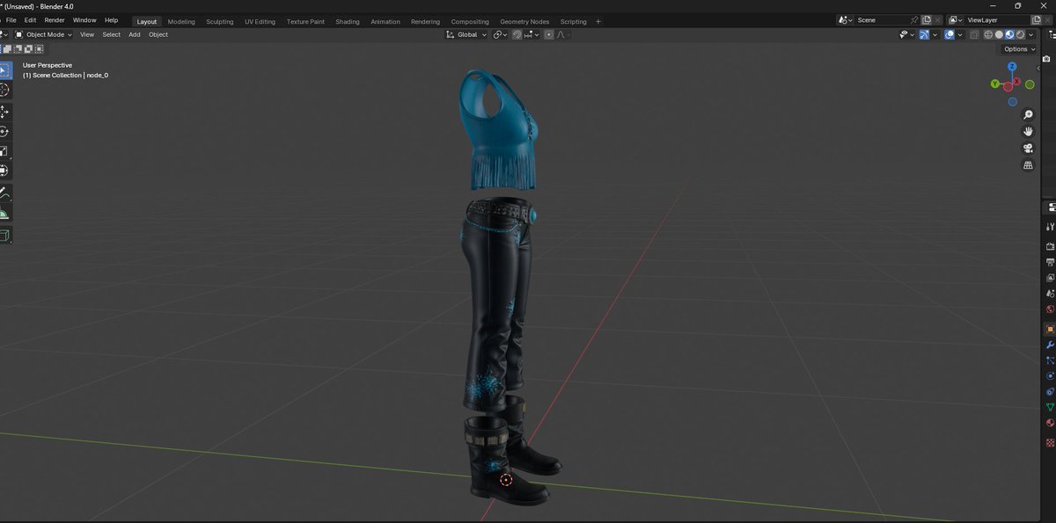This screenshot has width=1056, height=523.
Task: Open the pivot point dropdown
Action: pyautogui.click(x=499, y=34)
